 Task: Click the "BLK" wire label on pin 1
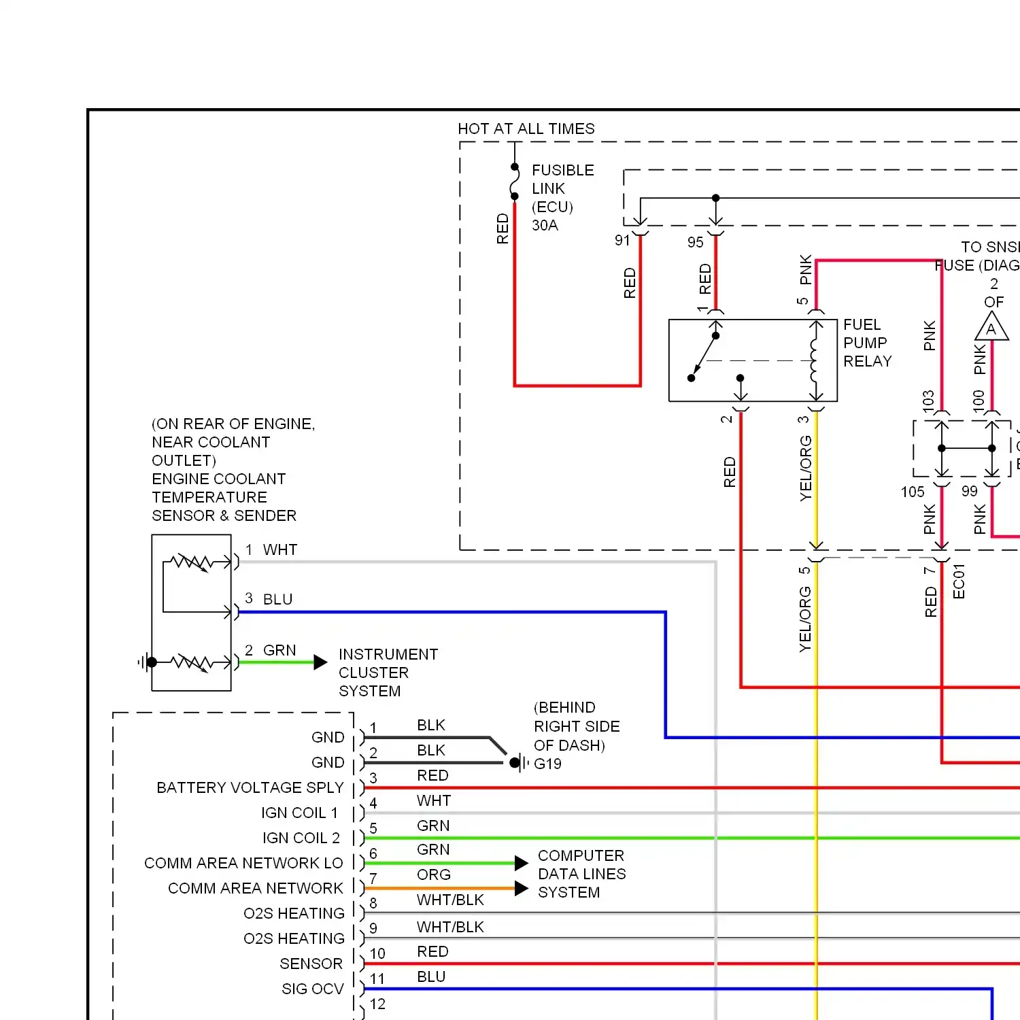coord(431,725)
